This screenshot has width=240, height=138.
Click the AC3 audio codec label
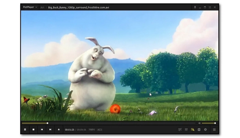pos(100,129)
